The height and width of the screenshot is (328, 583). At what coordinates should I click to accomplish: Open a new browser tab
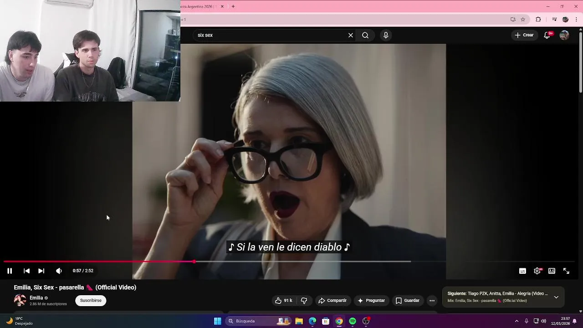(233, 6)
